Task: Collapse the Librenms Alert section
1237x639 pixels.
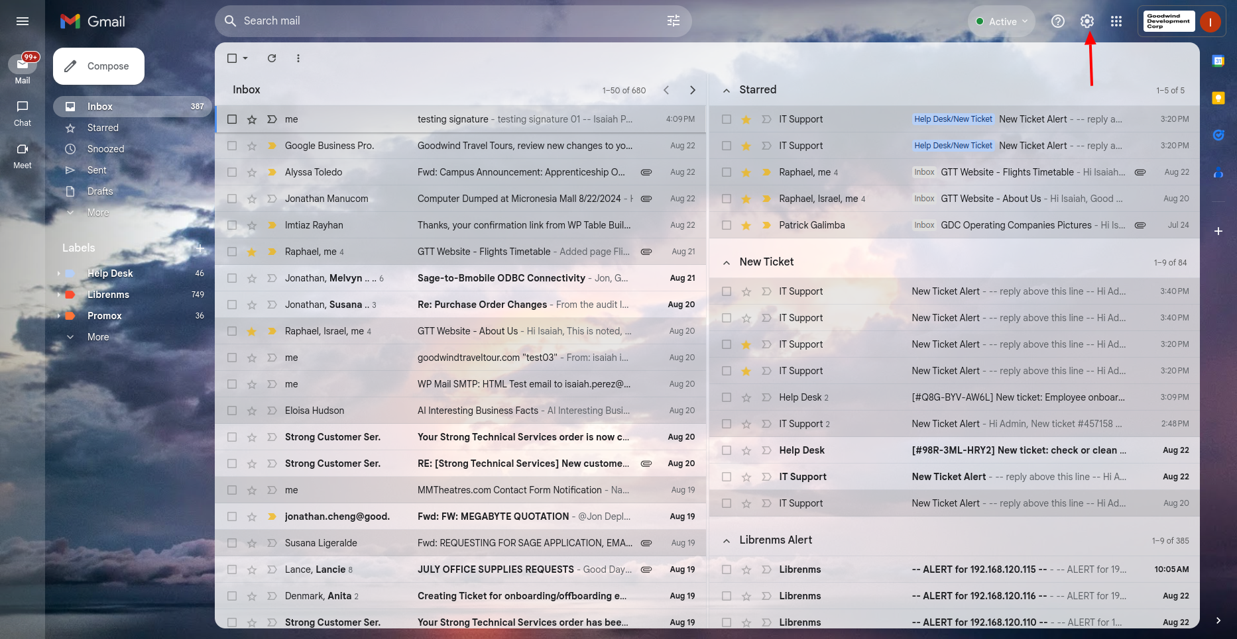Action: tap(727, 540)
